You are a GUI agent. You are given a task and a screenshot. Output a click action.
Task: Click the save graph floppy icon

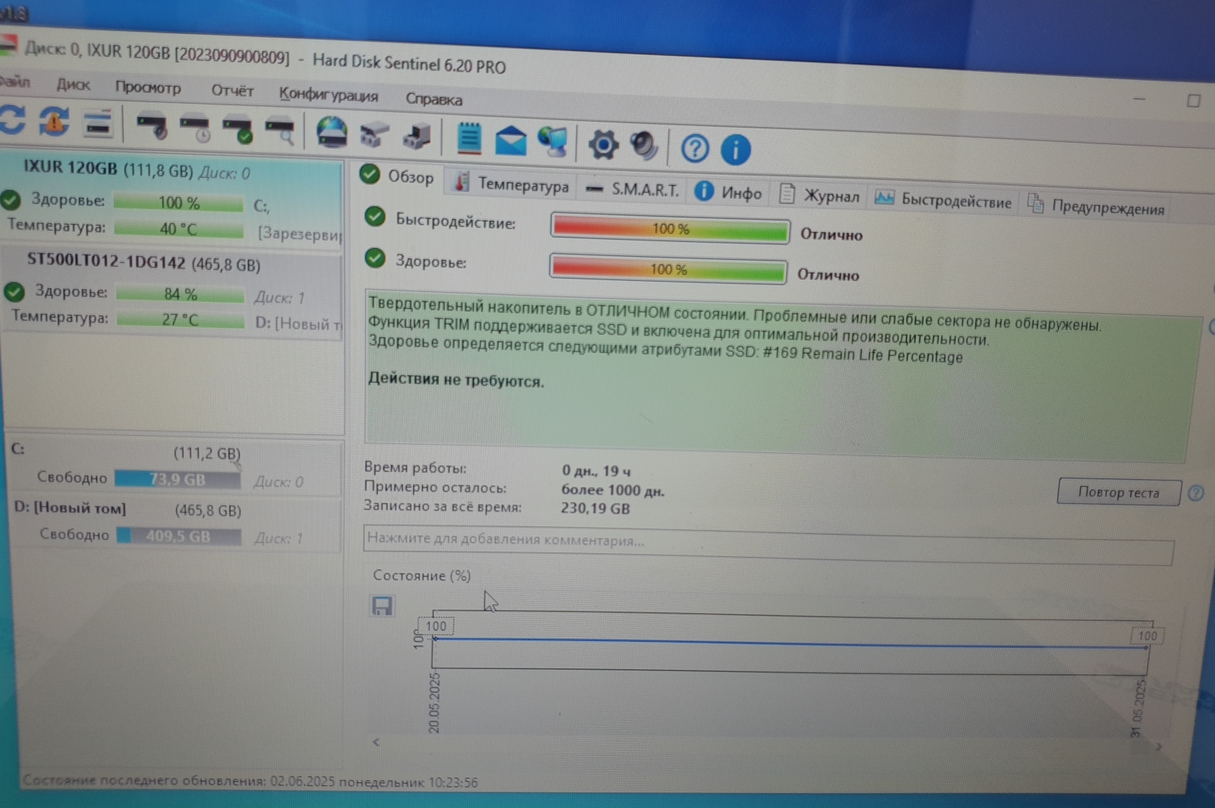pos(382,605)
